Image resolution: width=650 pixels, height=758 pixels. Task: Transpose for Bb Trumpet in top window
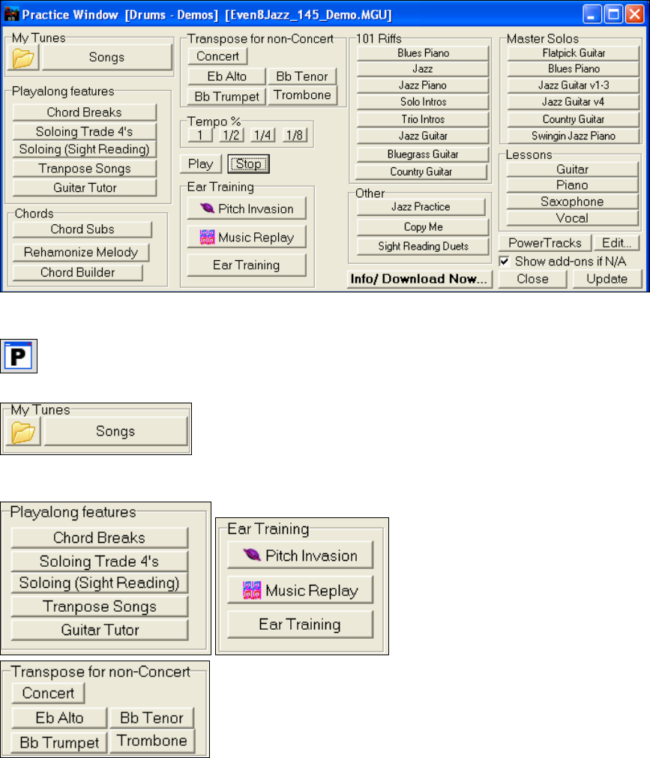click(x=226, y=97)
